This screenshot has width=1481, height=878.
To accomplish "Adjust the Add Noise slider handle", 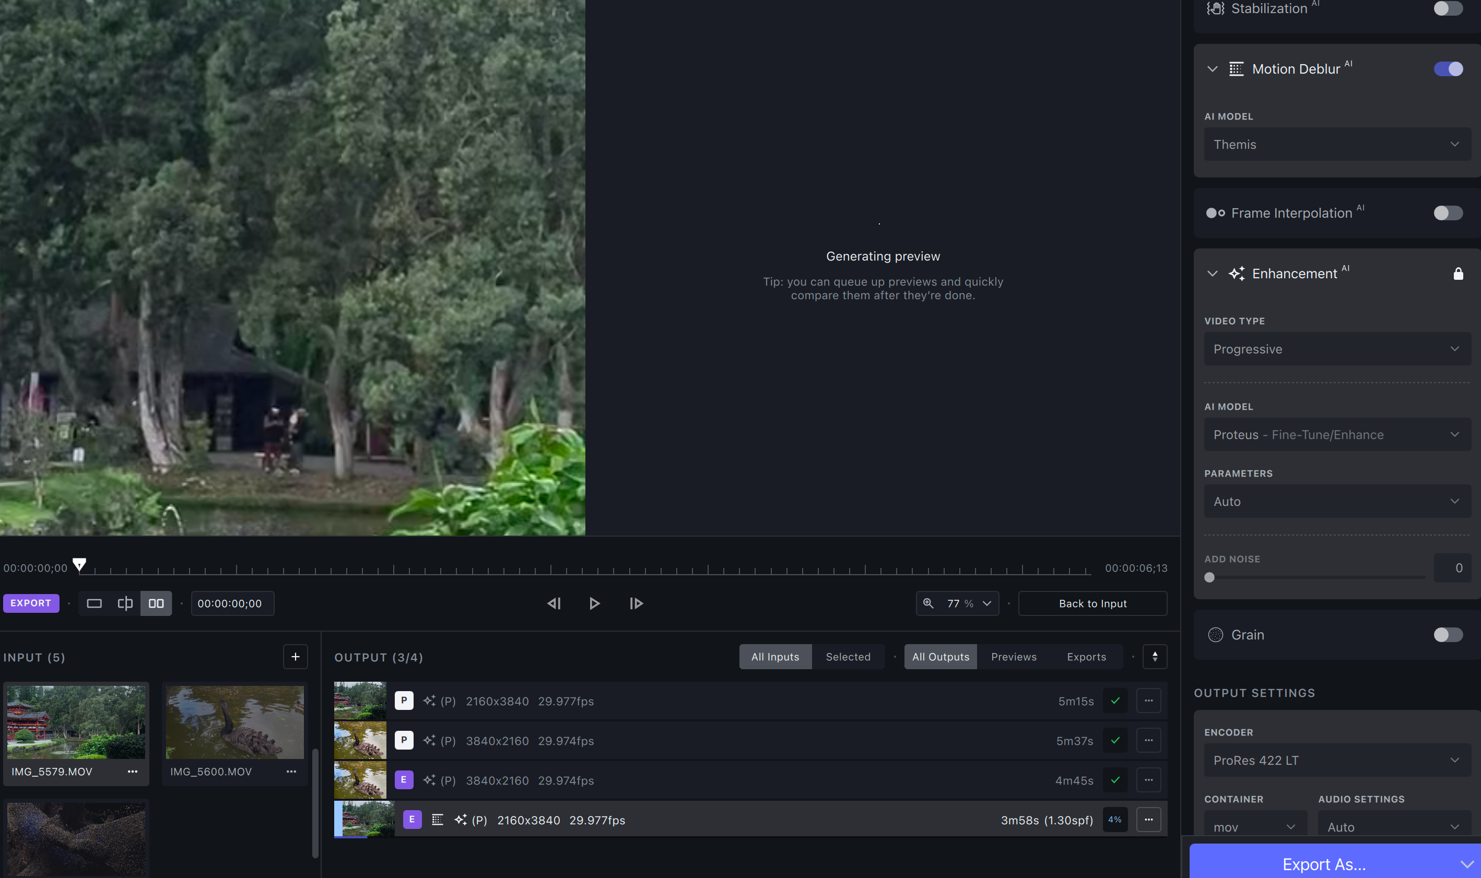I will pyautogui.click(x=1209, y=577).
